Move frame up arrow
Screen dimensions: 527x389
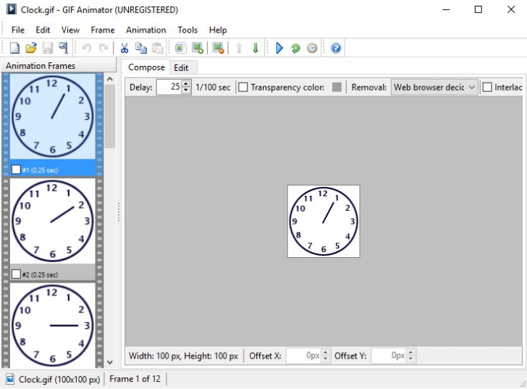(239, 48)
